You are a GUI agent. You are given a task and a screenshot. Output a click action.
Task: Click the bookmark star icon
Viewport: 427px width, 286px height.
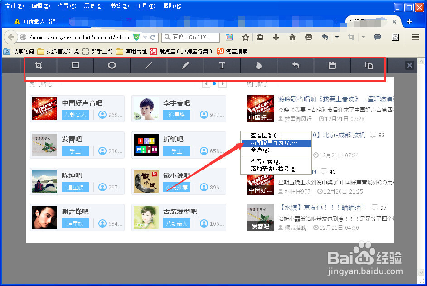point(246,37)
